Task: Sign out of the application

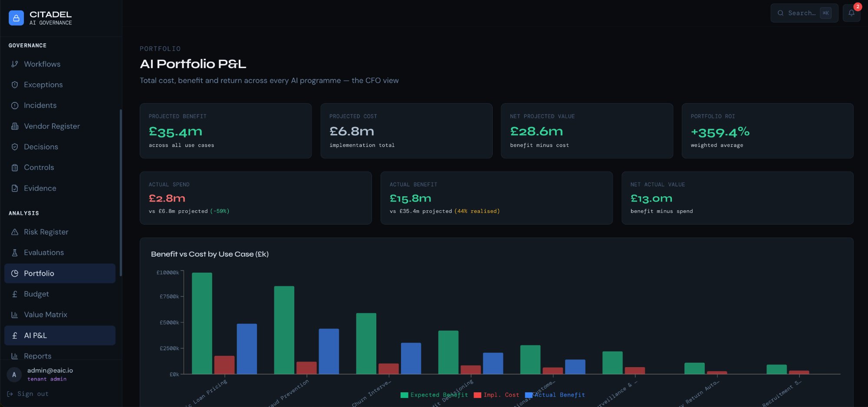Action: click(x=31, y=394)
